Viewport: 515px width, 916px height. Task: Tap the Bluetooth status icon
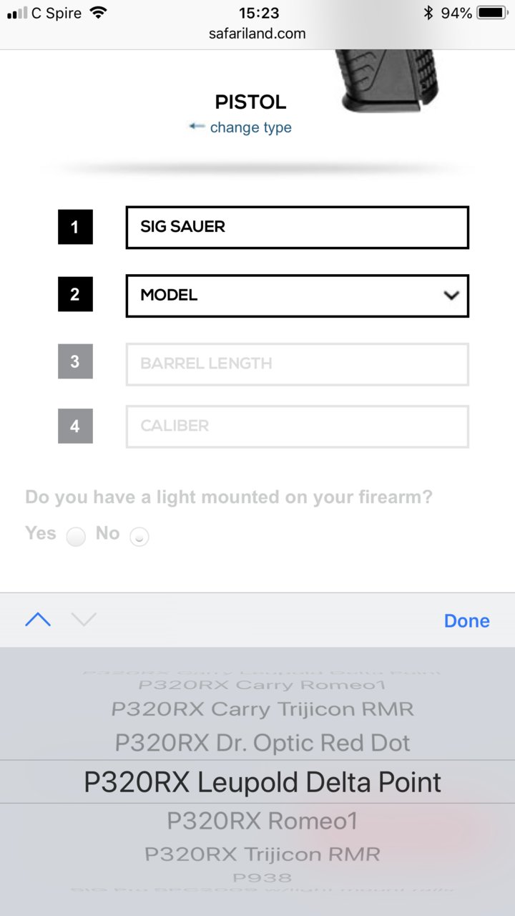click(428, 13)
